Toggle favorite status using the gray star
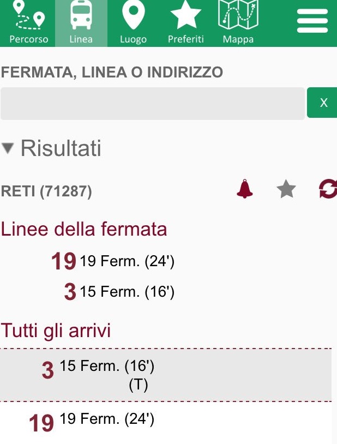 286,190
